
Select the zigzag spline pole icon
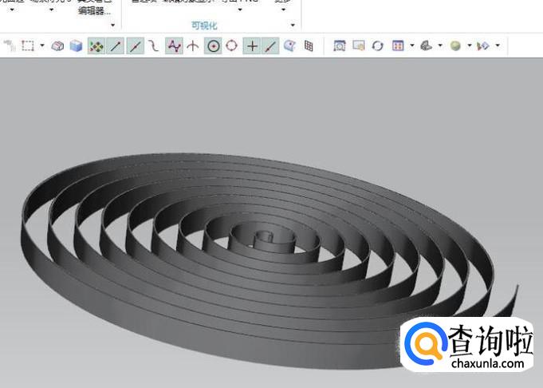[x=174, y=46]
